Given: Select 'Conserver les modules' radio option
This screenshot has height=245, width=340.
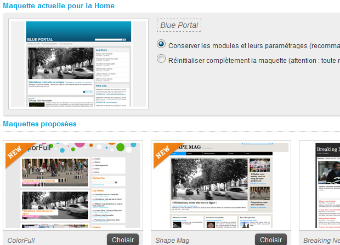Looking at the screenshot, I should [161, 44].
